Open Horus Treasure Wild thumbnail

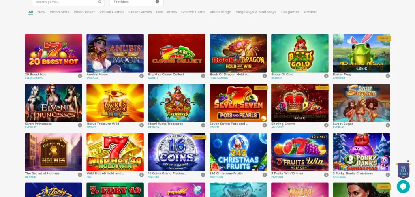[115, 103]
